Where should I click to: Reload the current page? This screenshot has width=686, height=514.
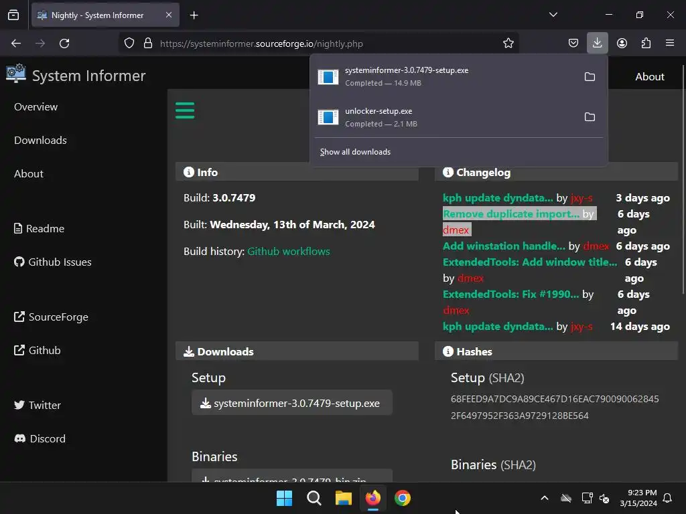pos(64,44)
